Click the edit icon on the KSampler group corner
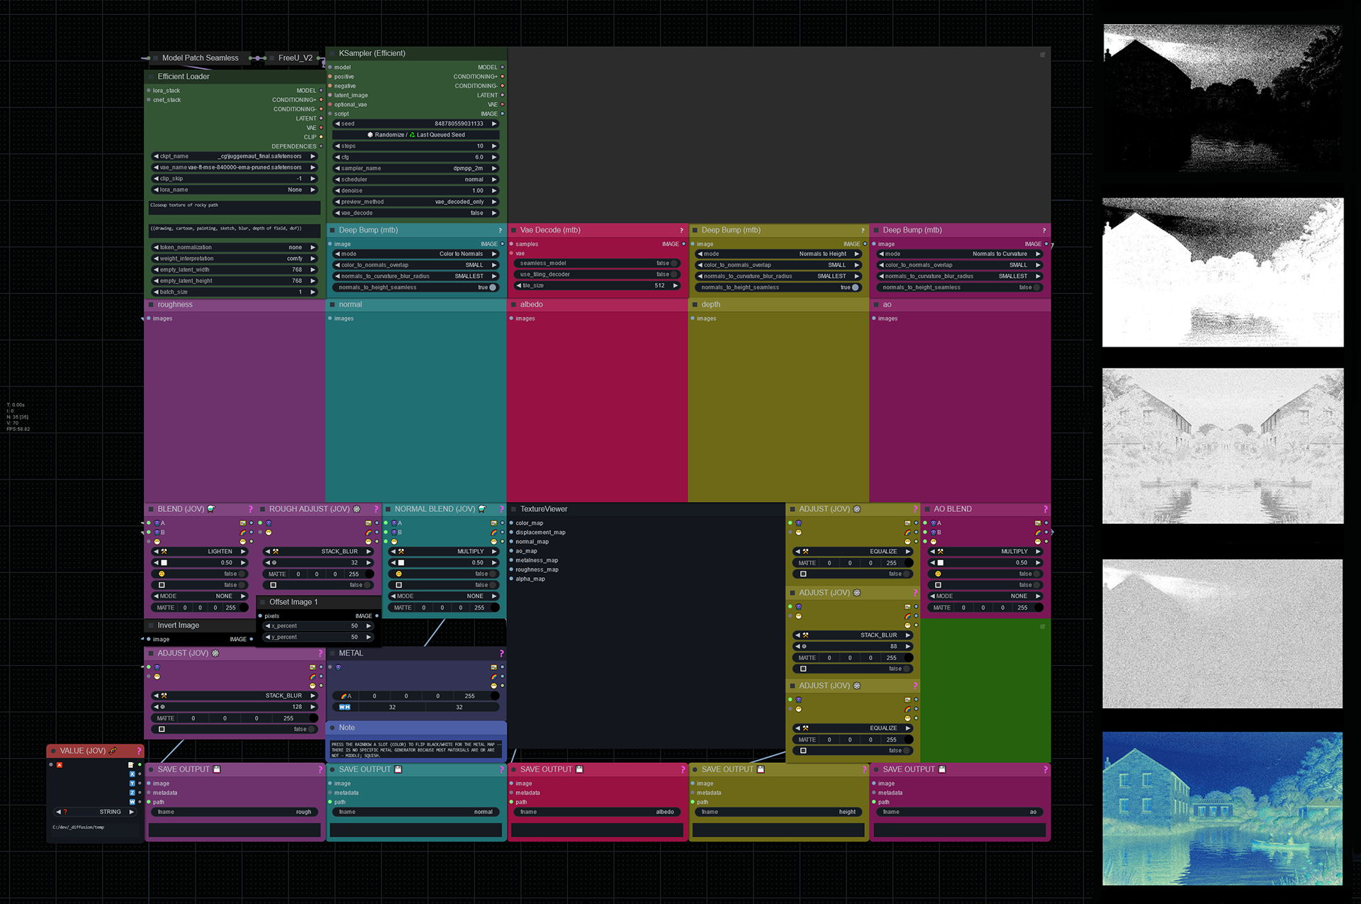This screenshot has height=904, width=1361. point(1043,55)
